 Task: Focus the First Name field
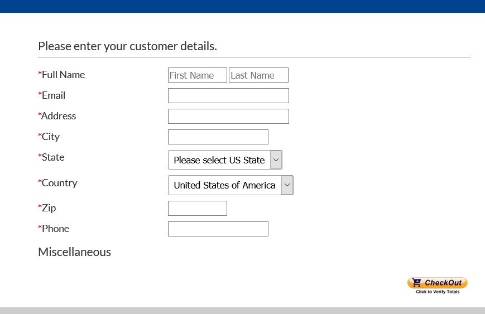tap(198, 75)
